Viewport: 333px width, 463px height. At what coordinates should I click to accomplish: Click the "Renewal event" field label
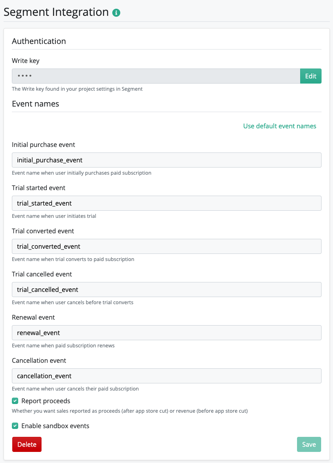click(x=33, y=317)
